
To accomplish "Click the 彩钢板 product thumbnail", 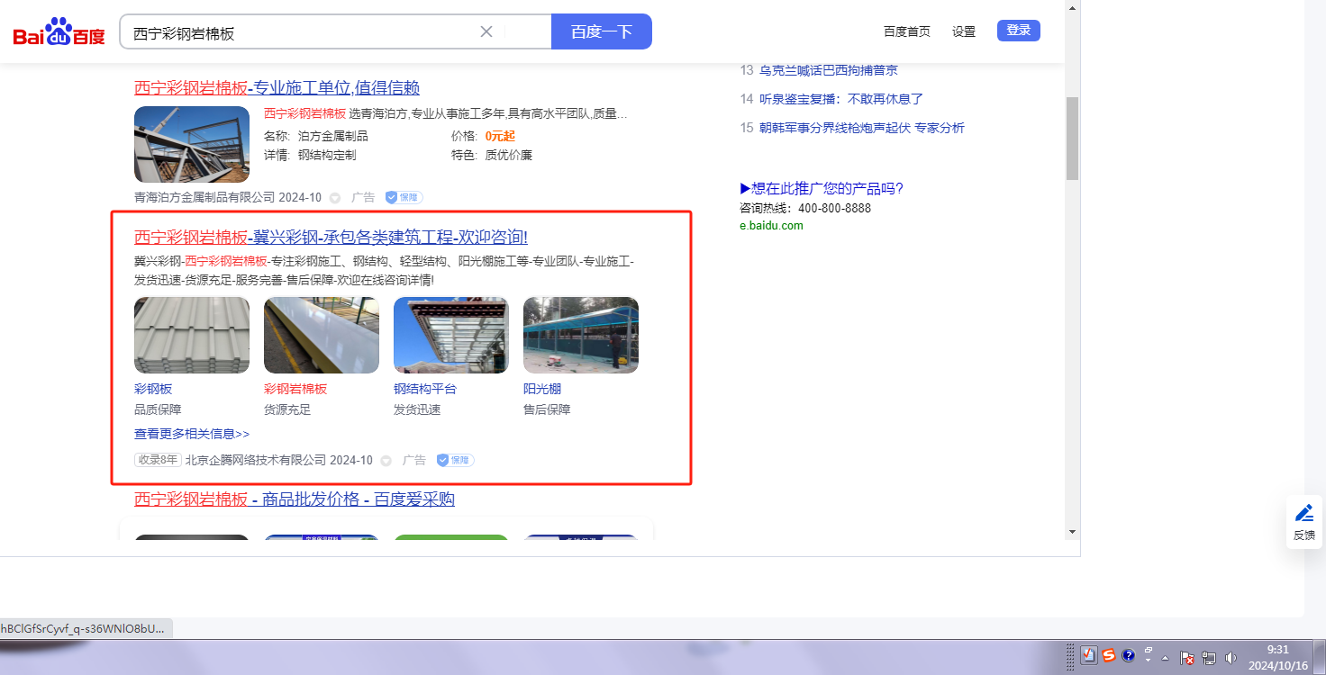I will coord(192,335).
